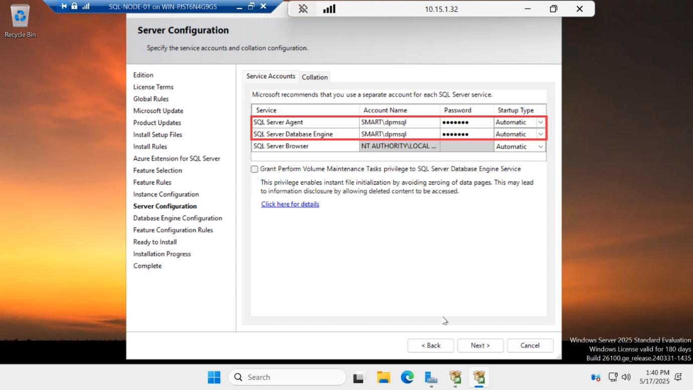
Task: Click Feature Rules step in sidebar
Action: [x=152, y=183]
